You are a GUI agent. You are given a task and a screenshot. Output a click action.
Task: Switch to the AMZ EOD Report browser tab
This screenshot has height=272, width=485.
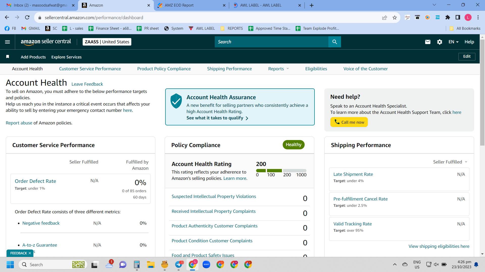(x=191, y=5)
